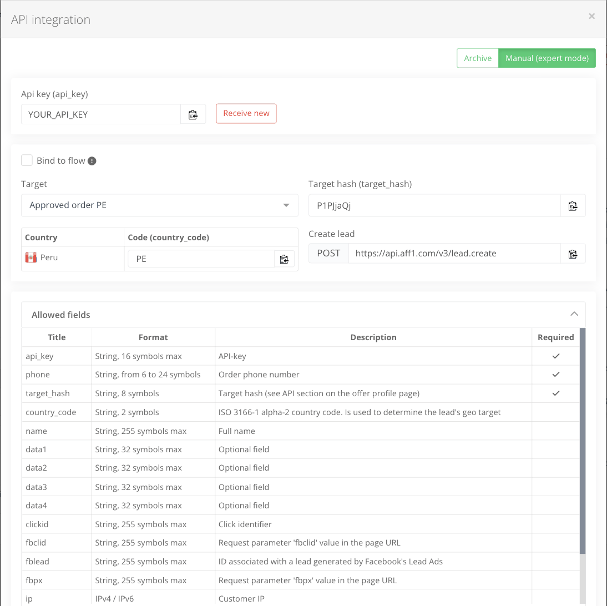Click the fbclid row title

coord(36,543)
